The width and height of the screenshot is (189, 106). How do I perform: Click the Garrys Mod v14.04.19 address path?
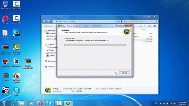click(x=66, y=21)
